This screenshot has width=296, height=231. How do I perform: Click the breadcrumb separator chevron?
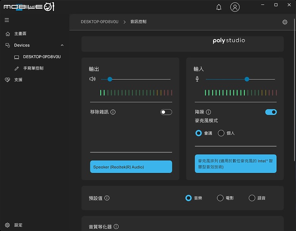[124, 22]
